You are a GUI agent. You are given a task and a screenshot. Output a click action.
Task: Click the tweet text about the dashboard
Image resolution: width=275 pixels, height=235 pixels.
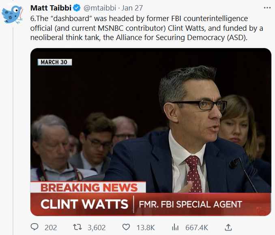pos(138,28)
